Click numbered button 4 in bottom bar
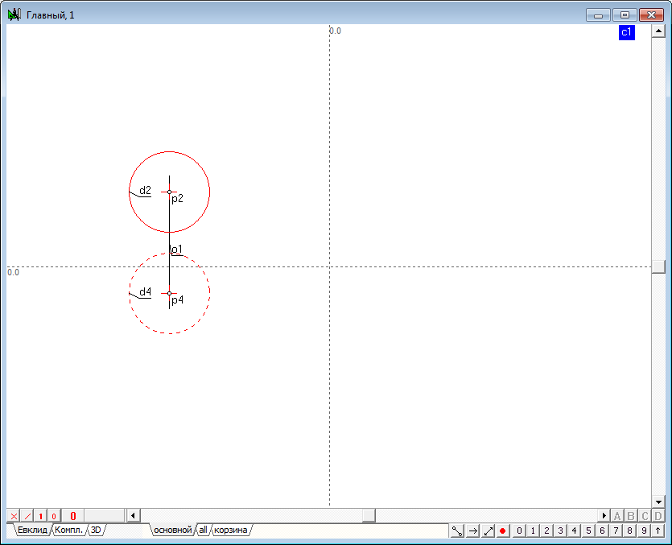 point(575,531)
